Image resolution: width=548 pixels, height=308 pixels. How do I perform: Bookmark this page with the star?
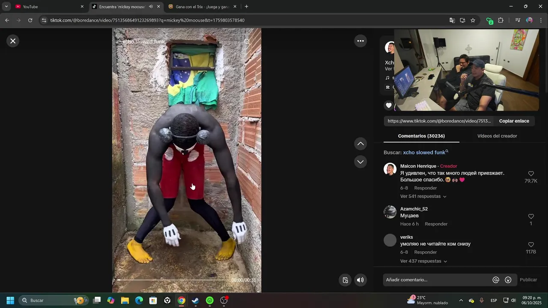click(x=473, y=20)
